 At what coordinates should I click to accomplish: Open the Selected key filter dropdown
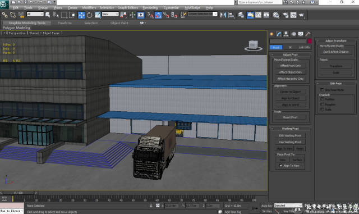coord(288,206)
